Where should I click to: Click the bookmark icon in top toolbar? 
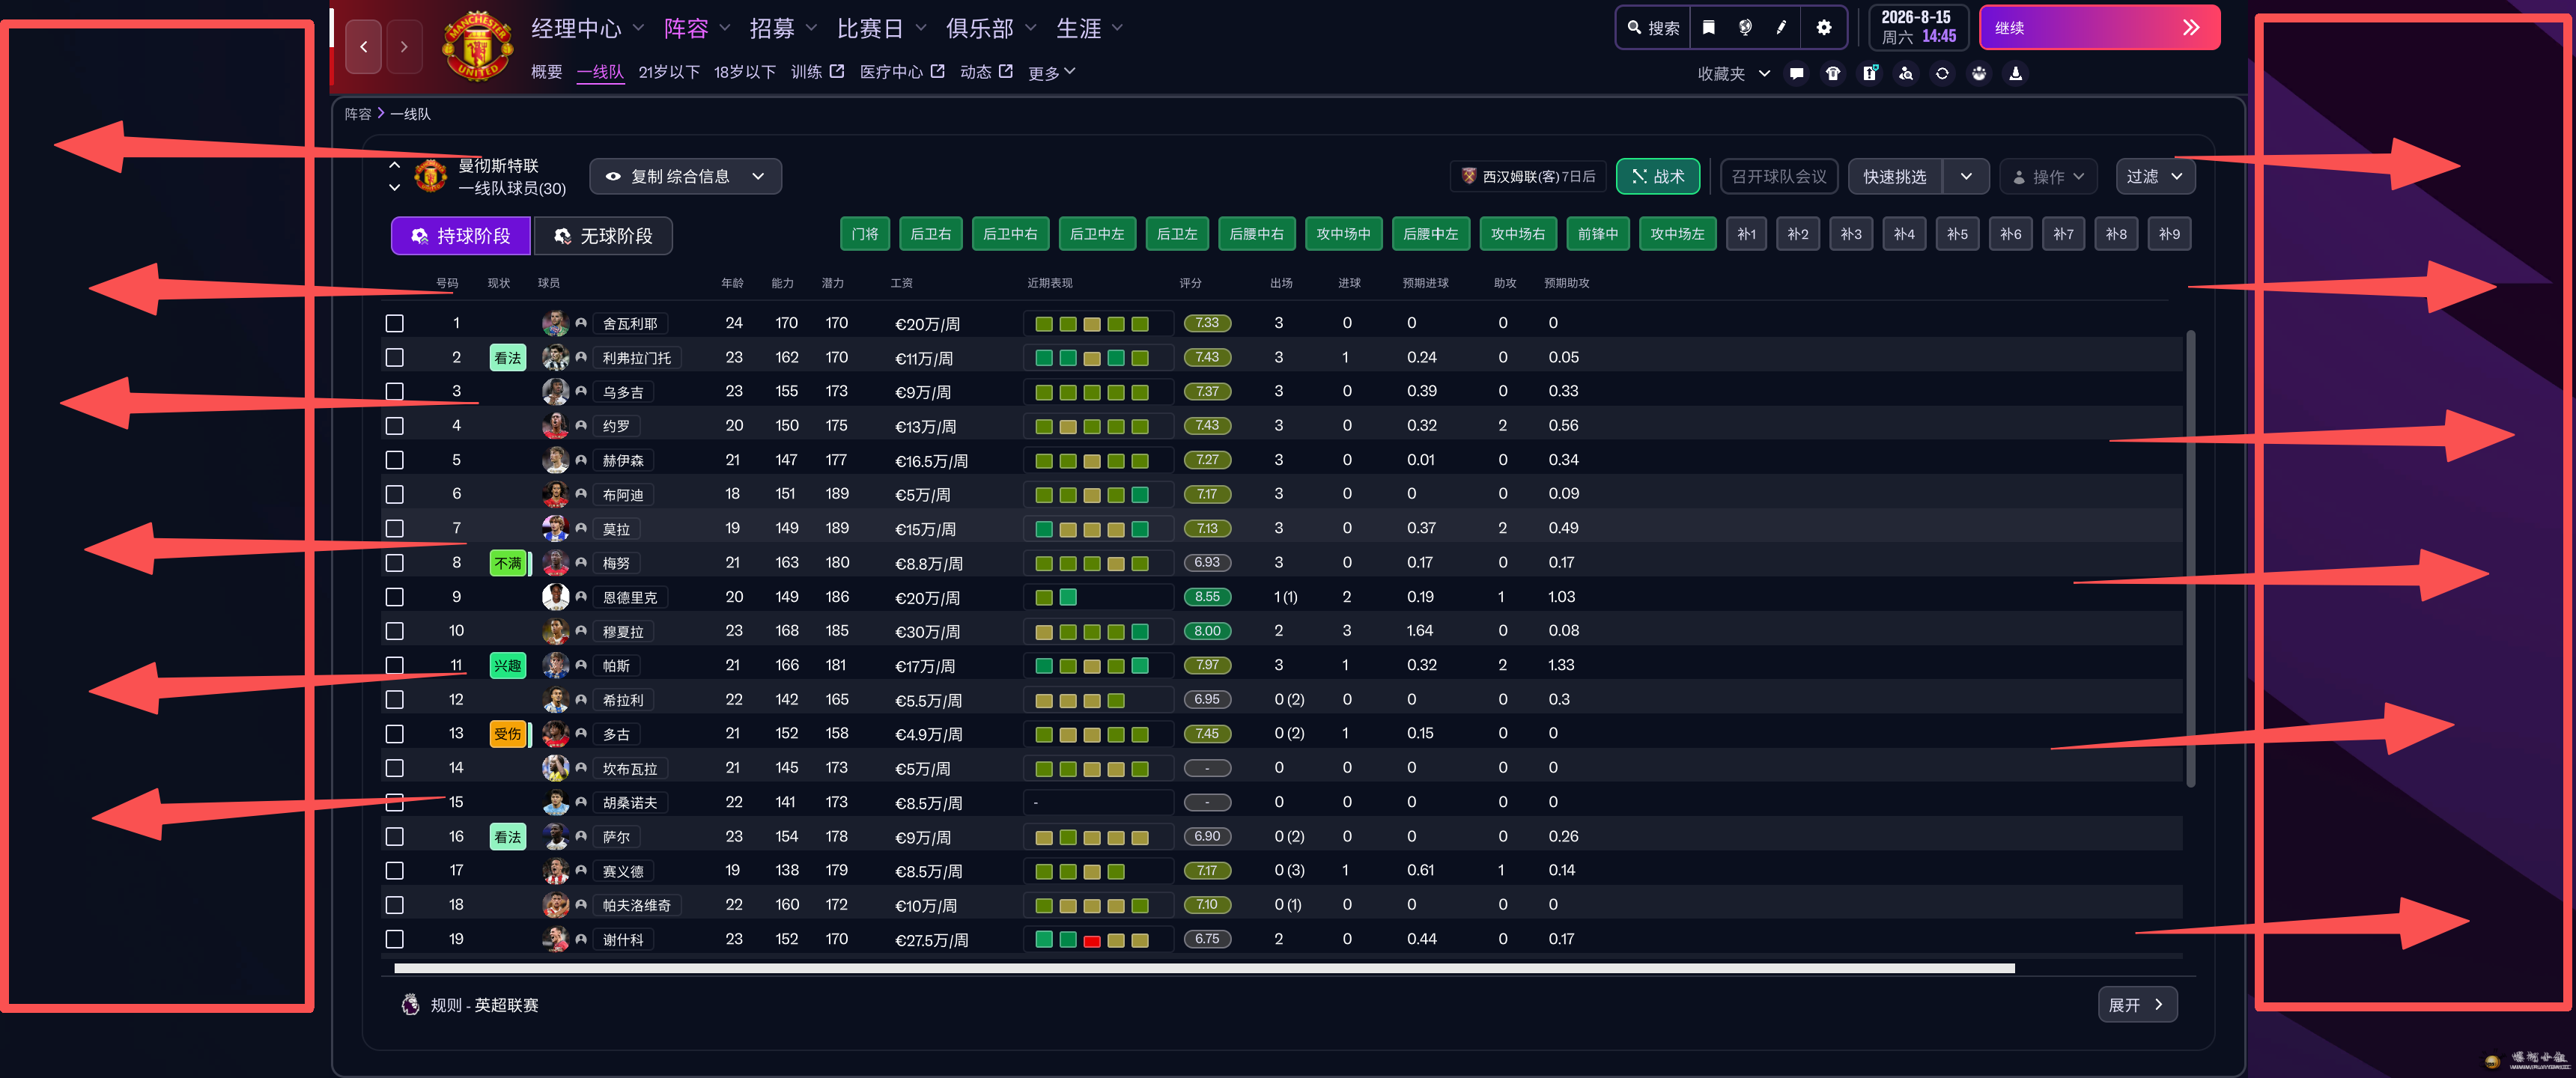(1708, 28)
